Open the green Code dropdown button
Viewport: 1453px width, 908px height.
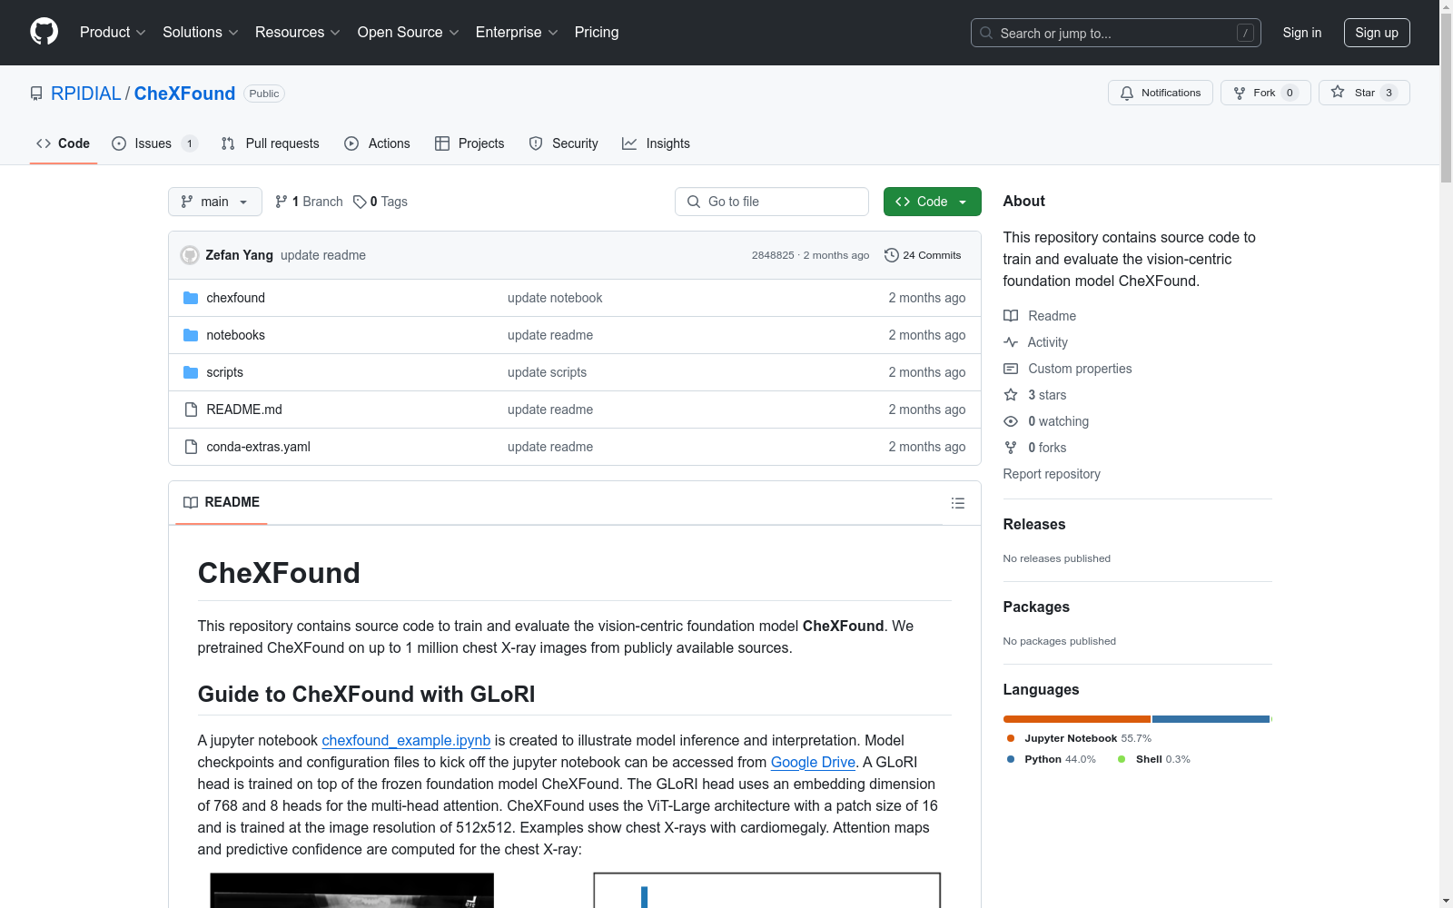coord(932,202)
